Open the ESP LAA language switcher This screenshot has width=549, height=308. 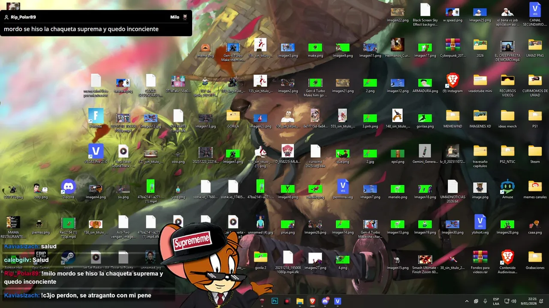coord(496,301)
